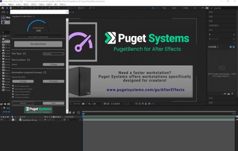
Task: Enable the 'Exit app on completion' checkbox
Action: pyautogui.click(x=13, y=97)
